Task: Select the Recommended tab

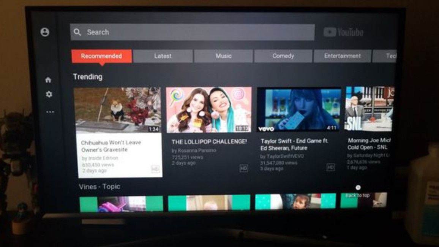Action: 101,56
